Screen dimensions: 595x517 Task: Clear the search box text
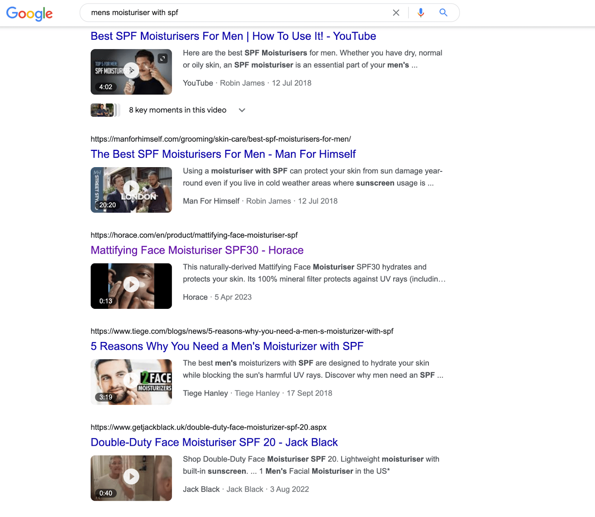(x=396, y=13)
